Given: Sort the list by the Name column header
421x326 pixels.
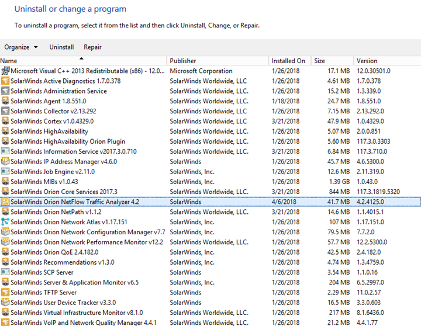Looking at the screenshot, I should coord(83,61).
